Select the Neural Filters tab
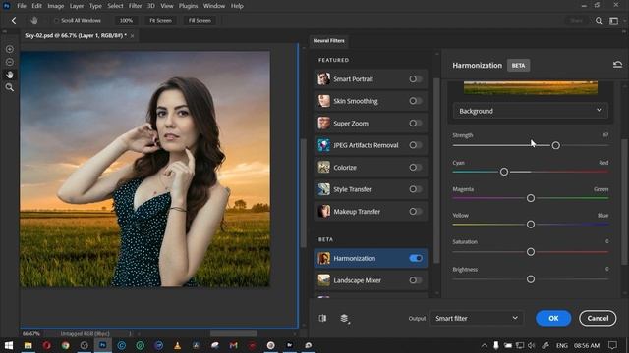 click(329, 41)
